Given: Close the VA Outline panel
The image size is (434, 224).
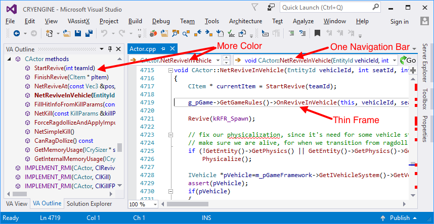Looking at the screenshot, I should 118,49.
